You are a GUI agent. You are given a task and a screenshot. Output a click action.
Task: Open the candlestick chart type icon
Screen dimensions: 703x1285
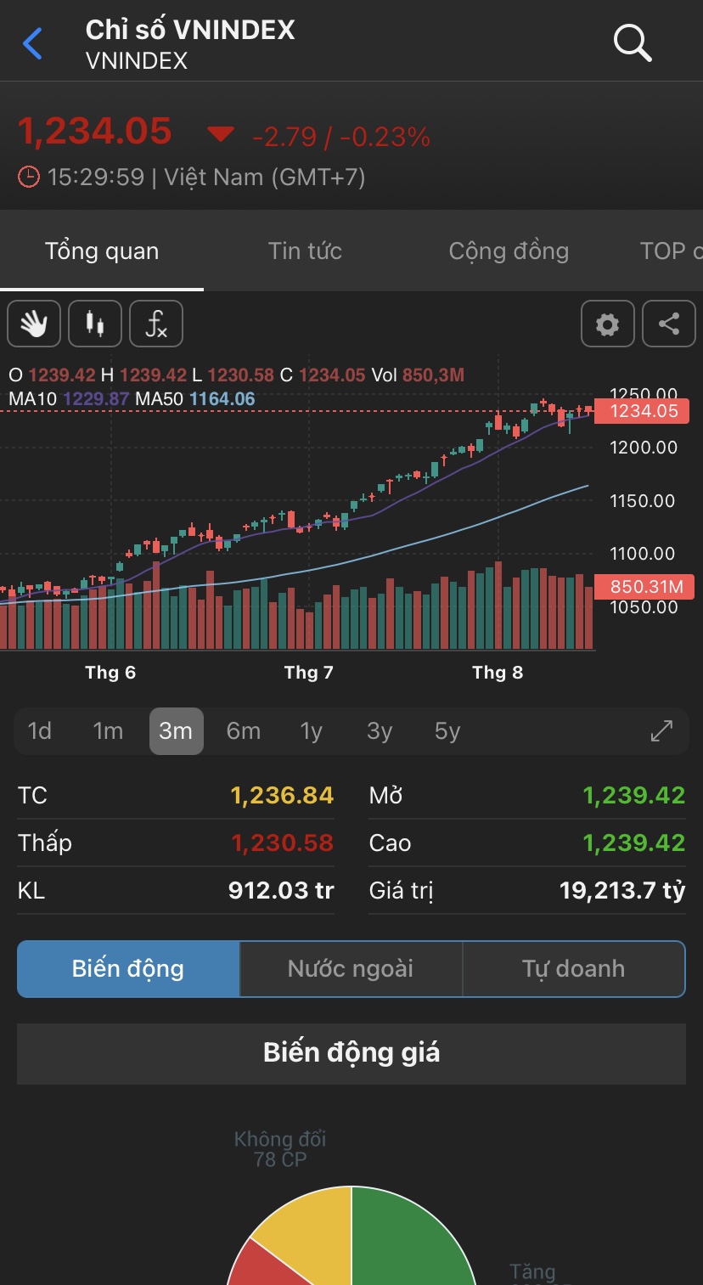point(95,324)
